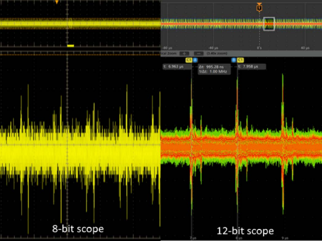Open the 6.963 µs cursor readout
This screenshot has height=241, width=322.
pos(177,67)
